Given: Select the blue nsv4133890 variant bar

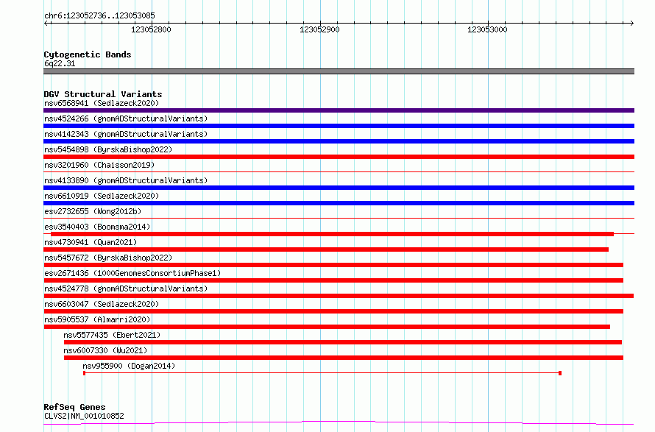Looking at the screenshot, I should click(x=339, y=188).
